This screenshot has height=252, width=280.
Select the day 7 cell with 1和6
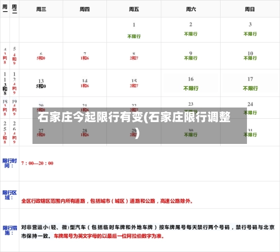click(85, 56)
